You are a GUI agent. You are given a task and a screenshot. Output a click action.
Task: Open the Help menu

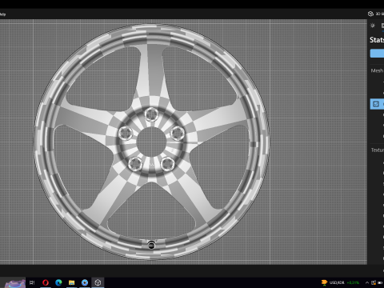[x=2, y=14]
